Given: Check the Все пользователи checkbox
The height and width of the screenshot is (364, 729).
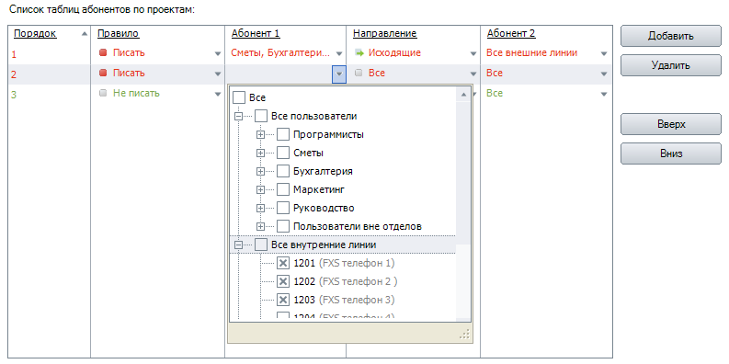Looking at the screenshot, I should 261,116.
